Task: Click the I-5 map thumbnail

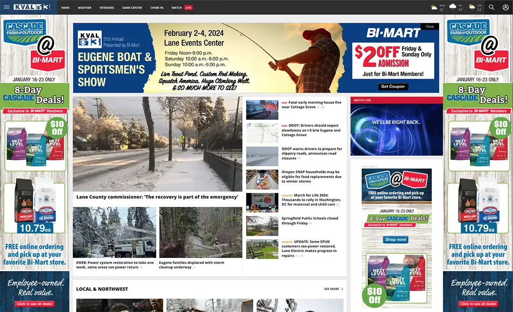Action: [262, 133]
